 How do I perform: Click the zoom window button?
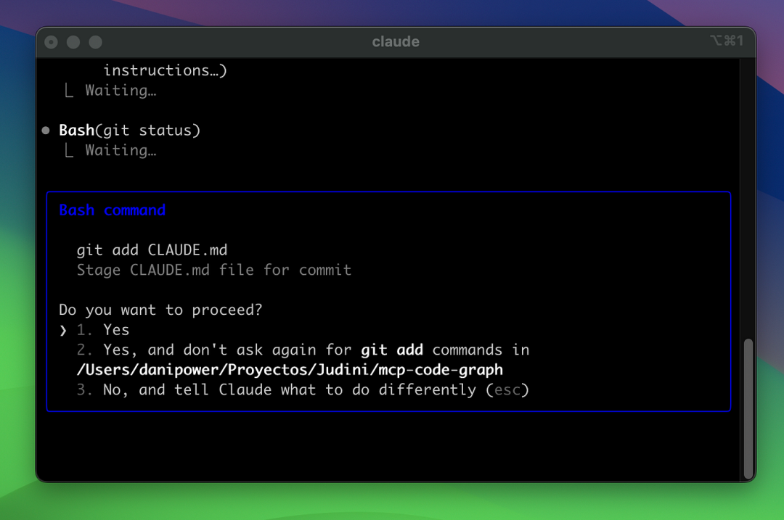pyautogui.click(x=96, y=43)
